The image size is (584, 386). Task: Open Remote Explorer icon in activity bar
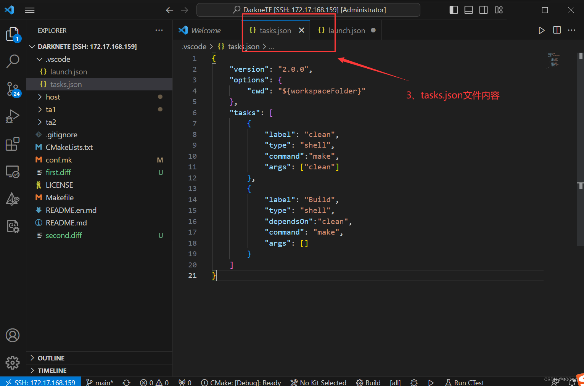click(13, 172)
